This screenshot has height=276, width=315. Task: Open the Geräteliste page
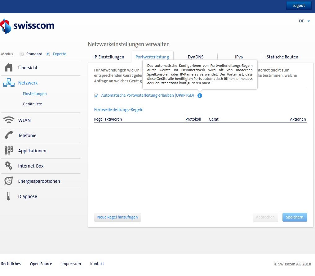[x=32, y=104]
